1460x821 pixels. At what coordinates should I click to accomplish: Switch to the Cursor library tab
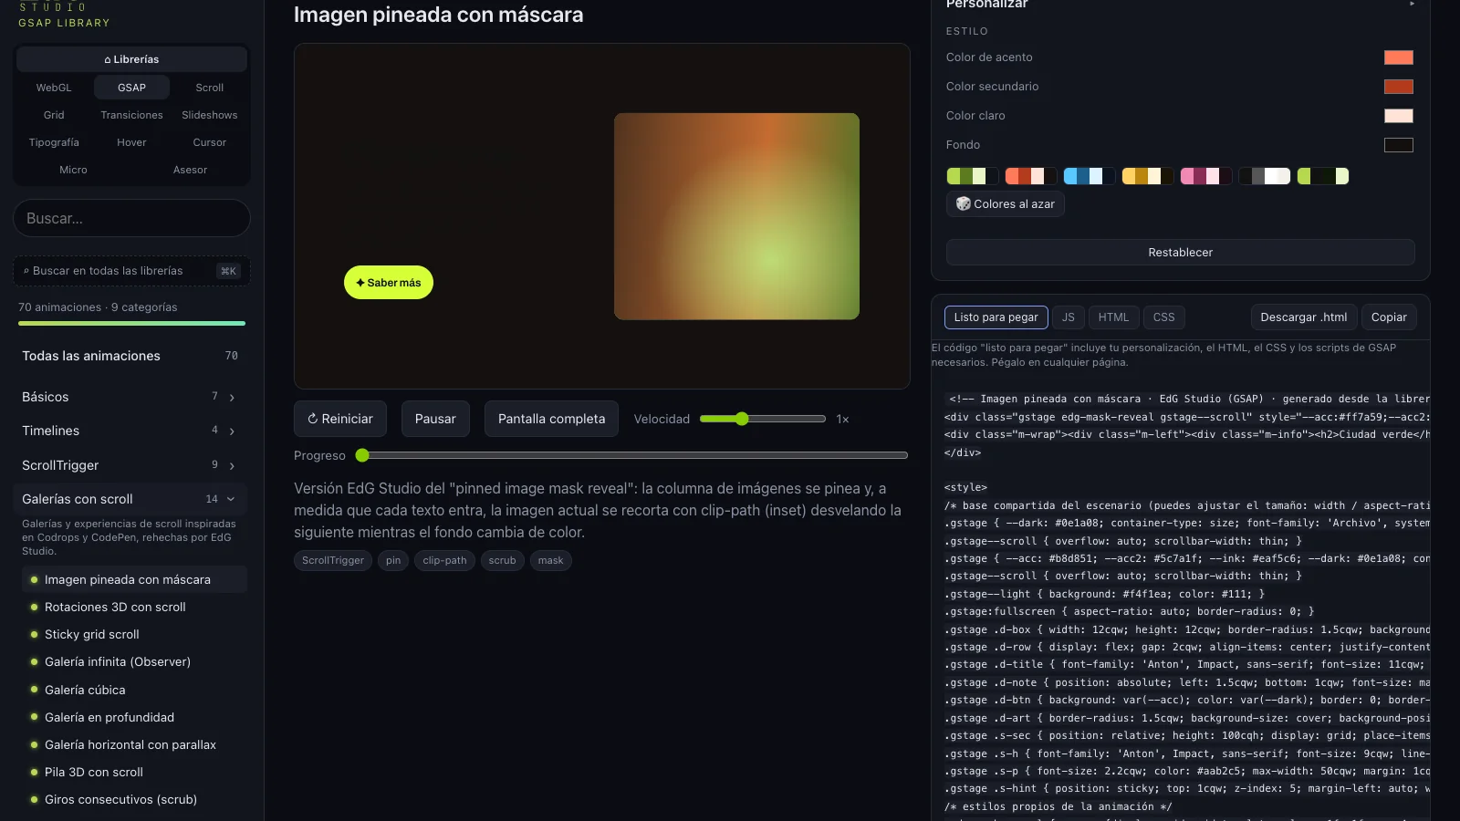click(210, 142)
